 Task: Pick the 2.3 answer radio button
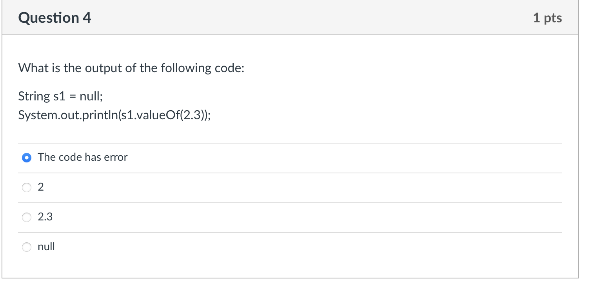click(x=27, y=217)
